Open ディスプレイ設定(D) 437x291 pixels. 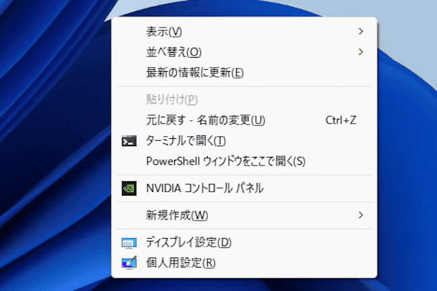(x=244, y=243)
